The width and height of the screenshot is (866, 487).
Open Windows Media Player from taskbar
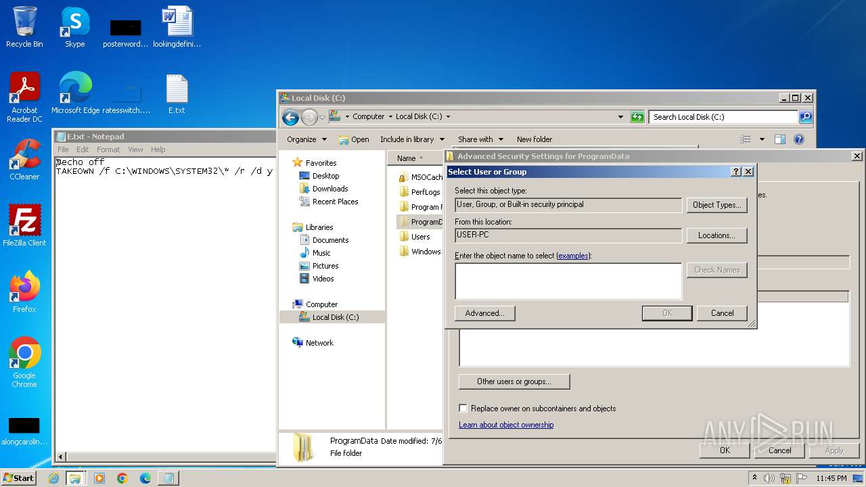pos(99,478)
